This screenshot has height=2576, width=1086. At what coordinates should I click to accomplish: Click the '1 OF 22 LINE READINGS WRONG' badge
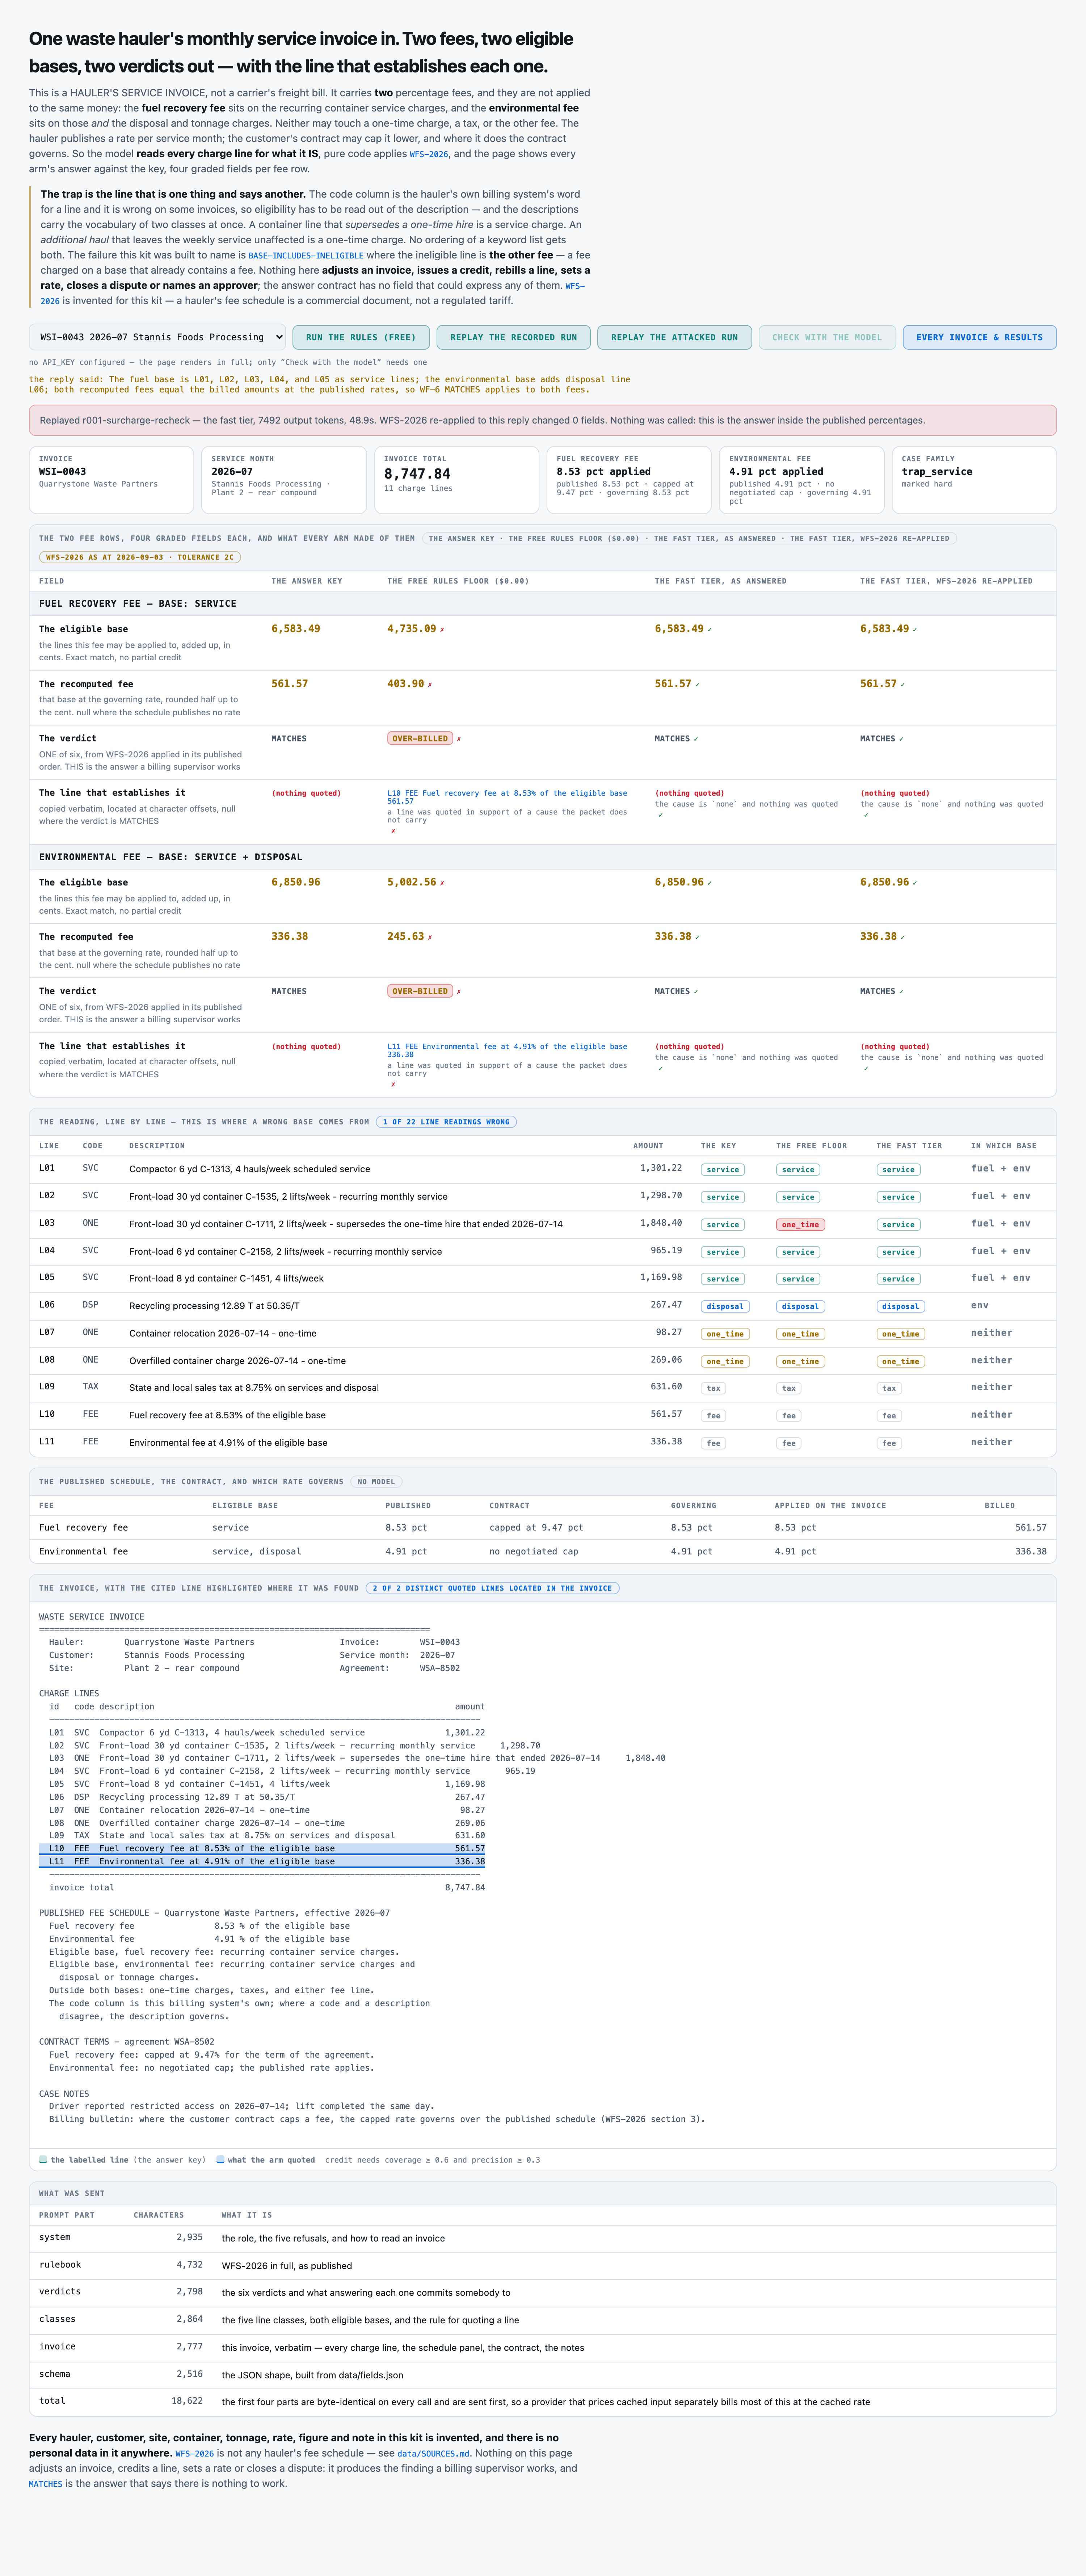[446, 1122]
